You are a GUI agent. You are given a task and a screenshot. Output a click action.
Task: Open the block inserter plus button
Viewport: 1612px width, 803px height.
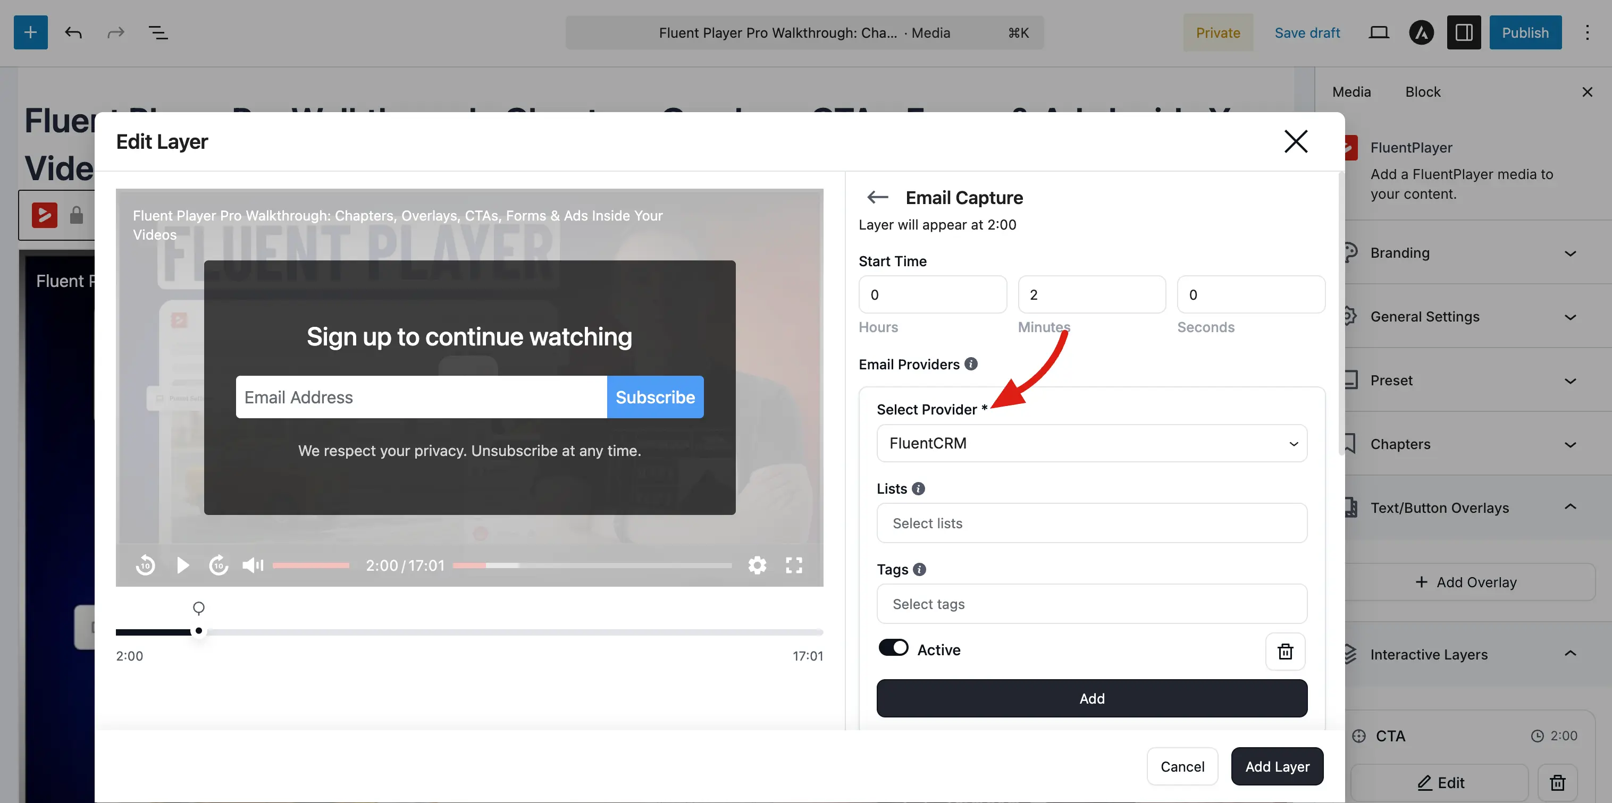[x=31, y=32]
